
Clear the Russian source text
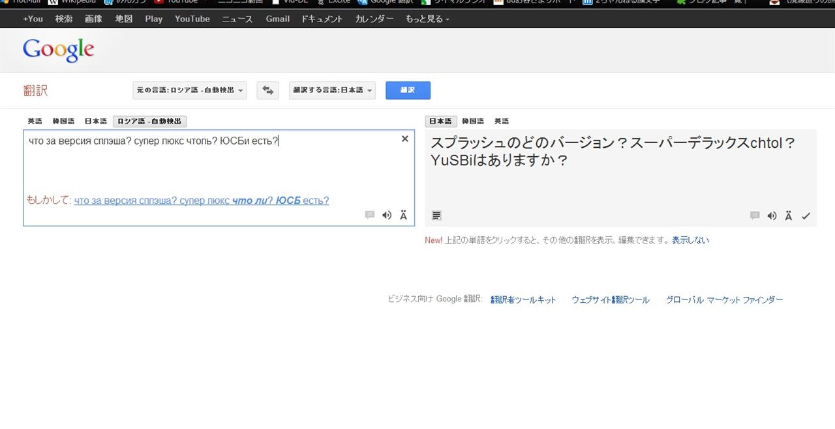(x=404, y=139)
